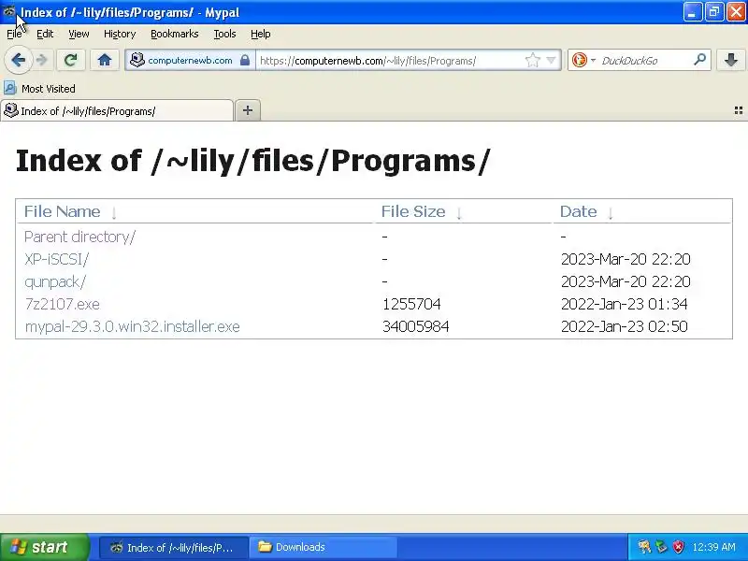The image size is (748, 561).
Task: Switch to Mypal taskbar button
Action: pos(174,547)
